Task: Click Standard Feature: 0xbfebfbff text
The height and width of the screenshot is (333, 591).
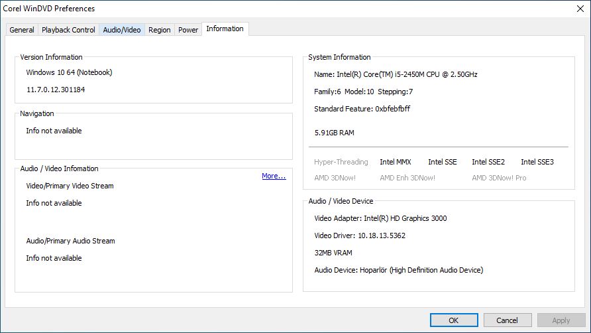Action: [362, 109]
